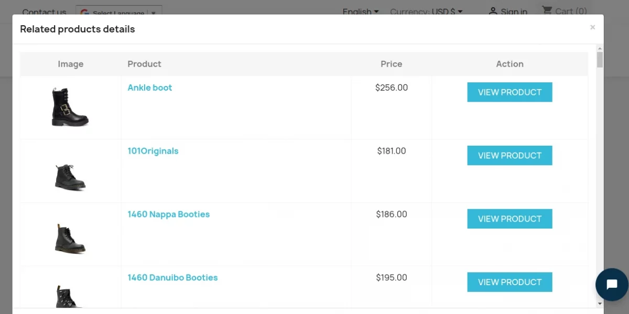The width and height of the screenshot is (629, 314).
Task: Follow the 1460 Nappa Booties link
Action: pyautogui.click(x=169, y=214)
